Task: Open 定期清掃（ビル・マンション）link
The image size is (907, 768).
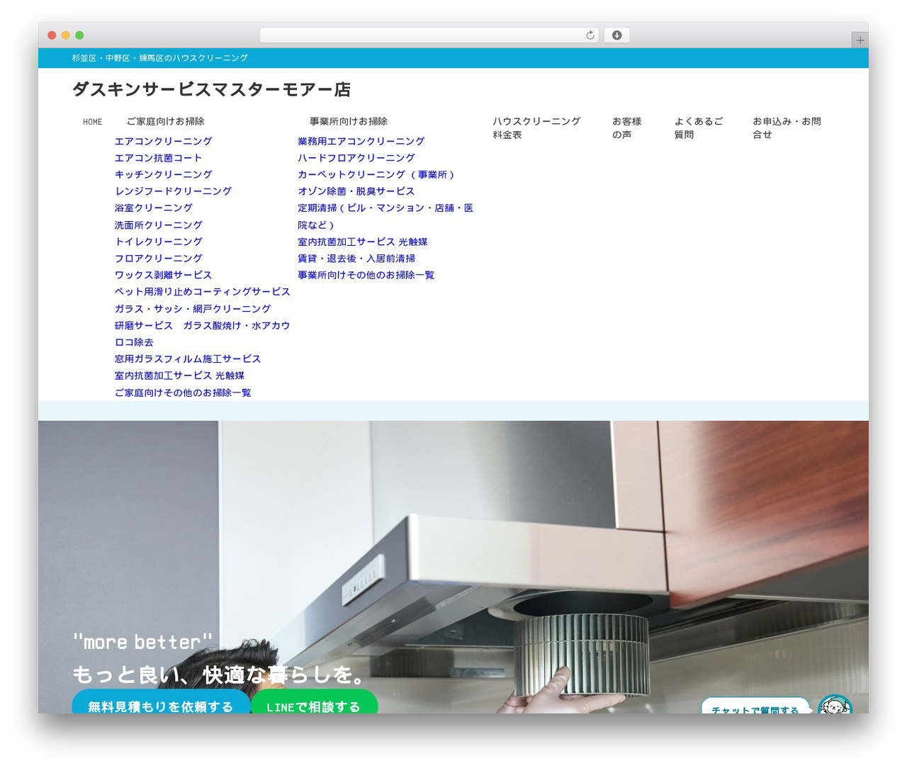Action: [x=385, y=217]
